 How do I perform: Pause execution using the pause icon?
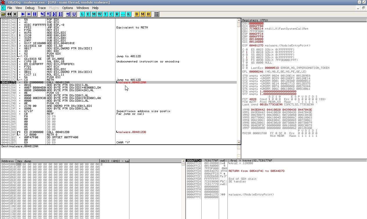click(35, 14)
